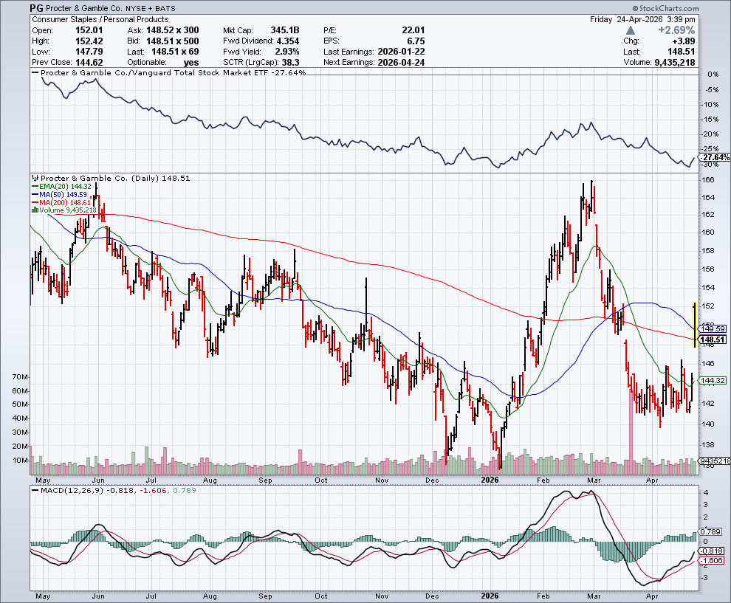Click the red MA(200) legend line marker
The image size is (731, 603).
click(34, 202)
